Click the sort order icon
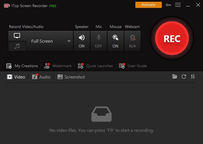This screenshot has height=144, width=203. click(x=193, y=77)
